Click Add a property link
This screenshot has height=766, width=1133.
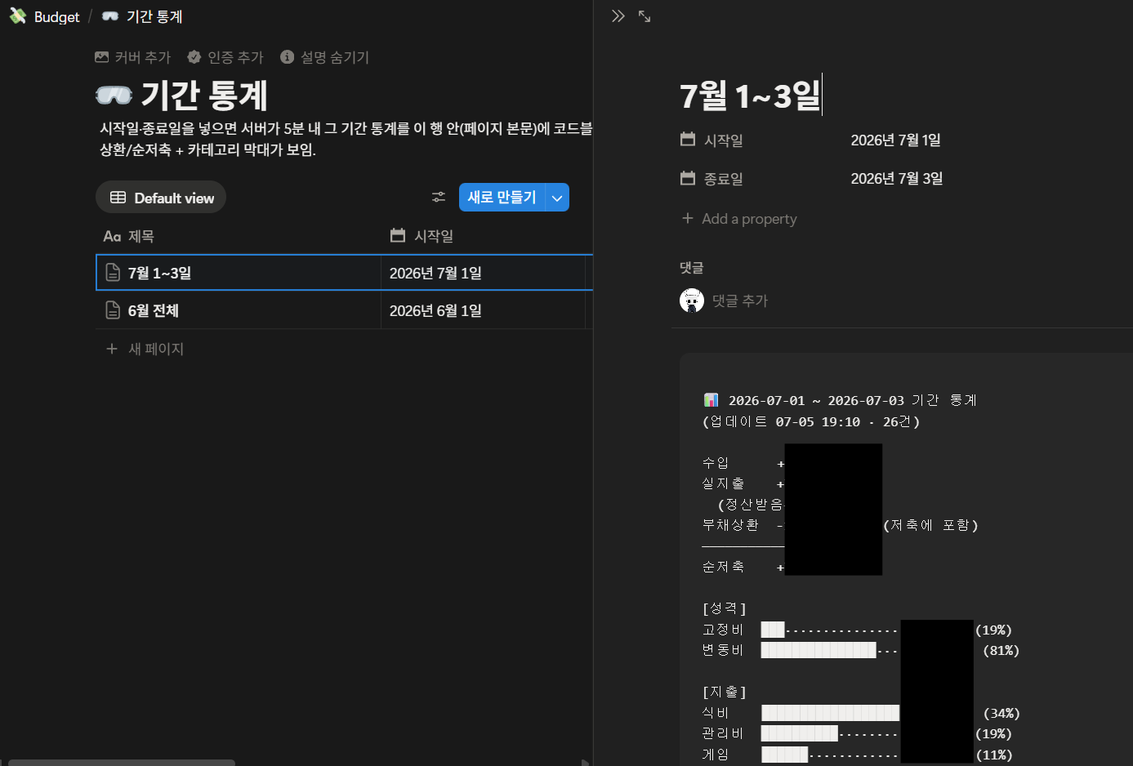coord(739,219)
